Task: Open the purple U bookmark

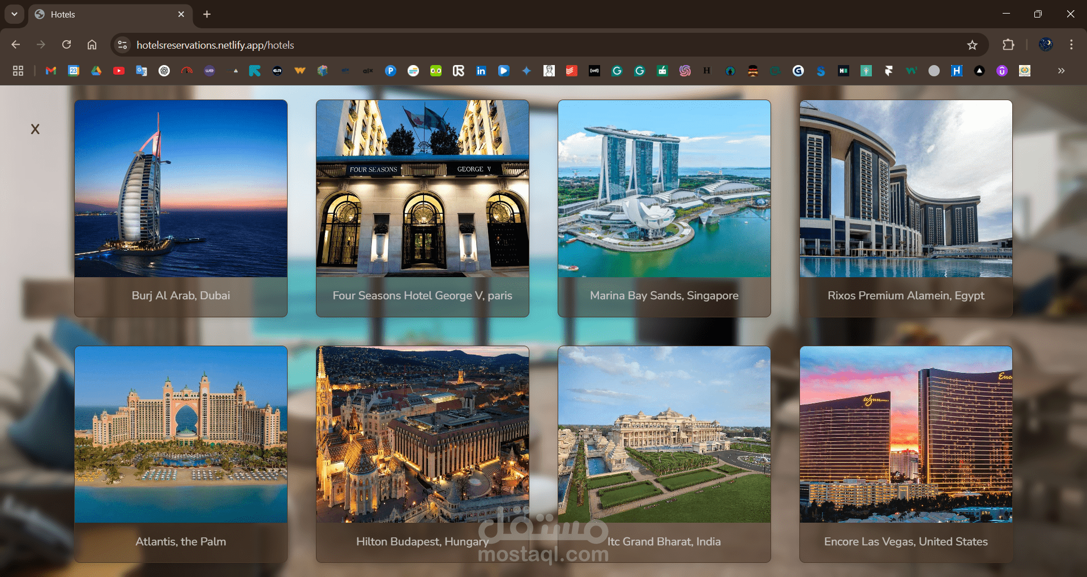Action: pyautogui.click(x=1002, y=71)
